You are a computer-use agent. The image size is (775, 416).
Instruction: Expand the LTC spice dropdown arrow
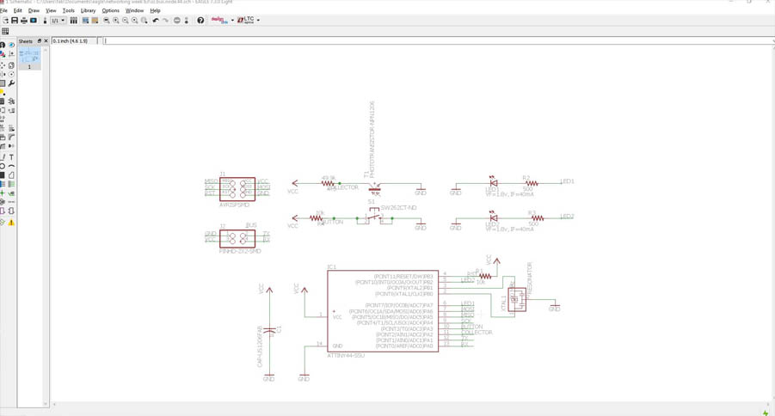[258, 21]
